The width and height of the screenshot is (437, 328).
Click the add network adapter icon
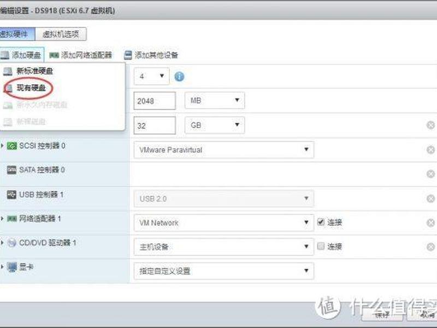[54, 55]
